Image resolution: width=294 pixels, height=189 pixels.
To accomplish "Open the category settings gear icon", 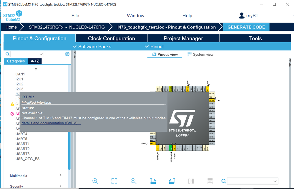I will [67, 54].
